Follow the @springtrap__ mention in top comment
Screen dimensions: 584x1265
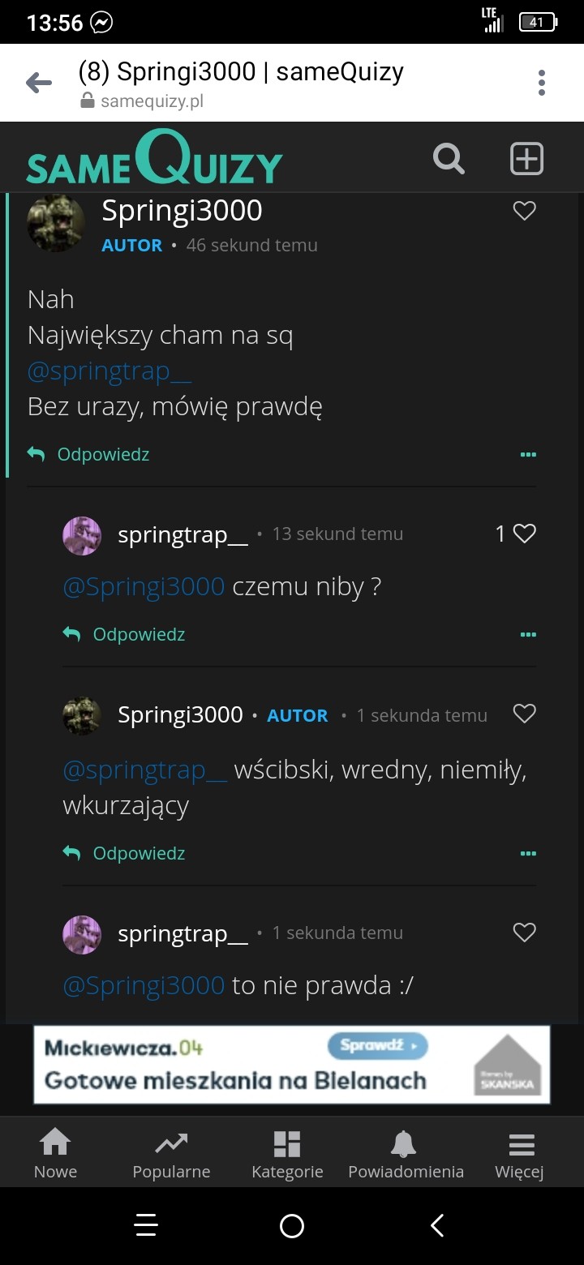coord(109,371)
